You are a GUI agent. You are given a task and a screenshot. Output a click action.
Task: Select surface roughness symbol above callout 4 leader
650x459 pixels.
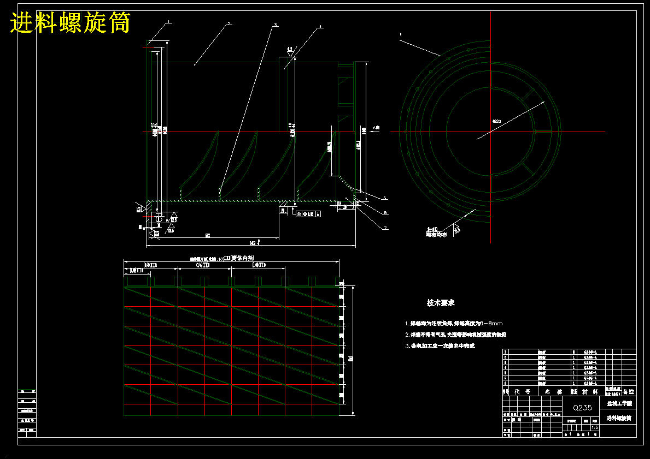290,51
